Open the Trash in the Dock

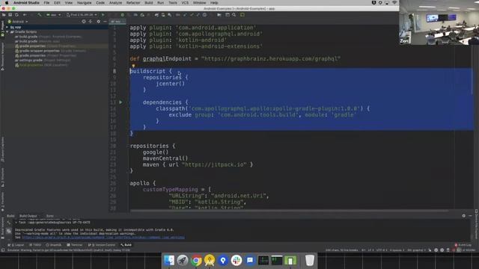[309, 260]
